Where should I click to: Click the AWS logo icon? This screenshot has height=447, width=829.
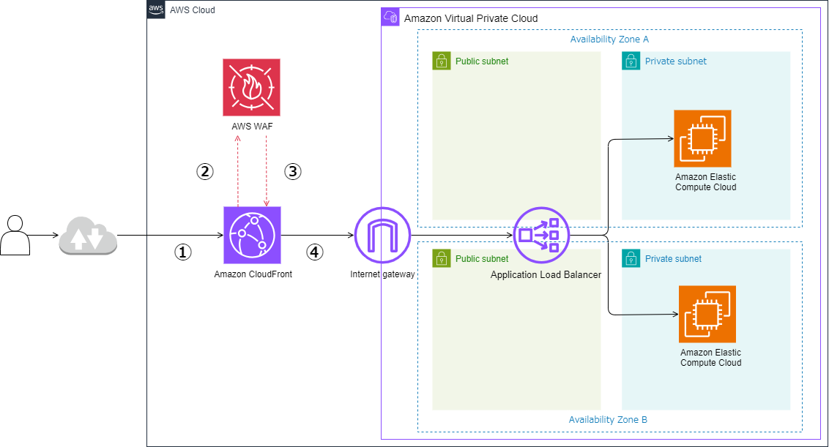pyautogui.click(x=156, y=9)
